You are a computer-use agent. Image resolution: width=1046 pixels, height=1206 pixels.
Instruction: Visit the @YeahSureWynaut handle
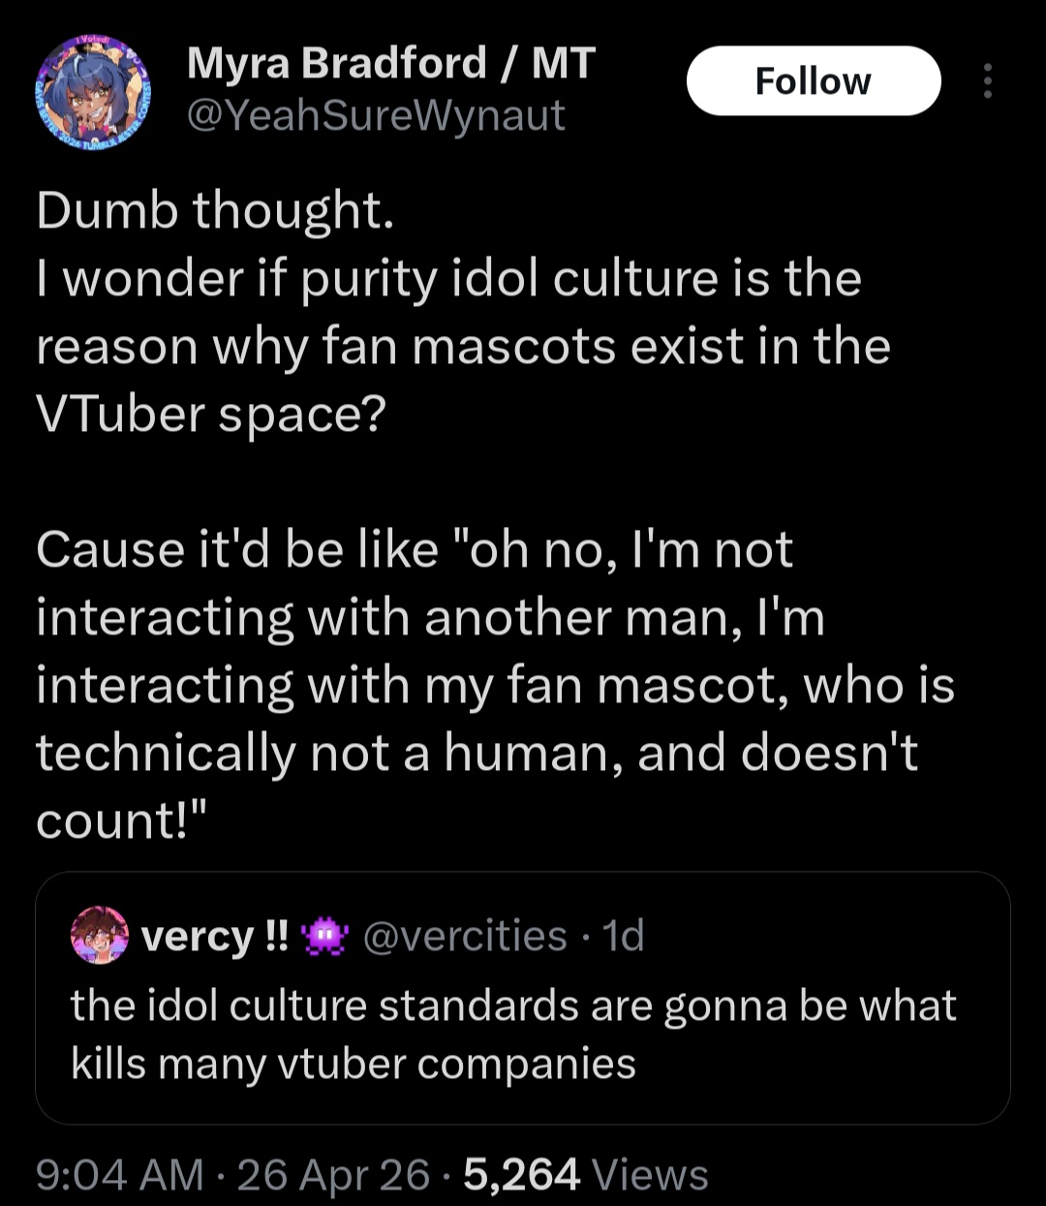point(376,115)
